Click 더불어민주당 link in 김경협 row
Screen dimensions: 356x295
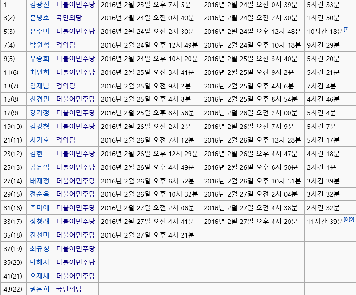tap(75, 126)
